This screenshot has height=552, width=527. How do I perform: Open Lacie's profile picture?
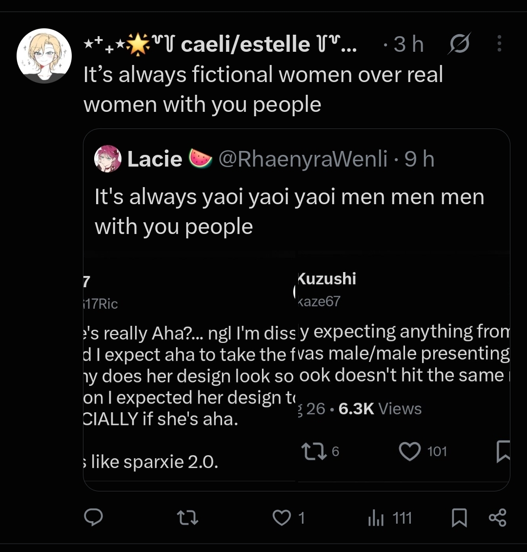tap(108, 159)
